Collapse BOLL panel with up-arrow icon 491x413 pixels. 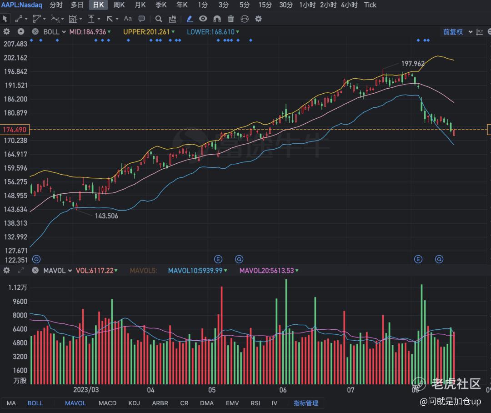21,32
